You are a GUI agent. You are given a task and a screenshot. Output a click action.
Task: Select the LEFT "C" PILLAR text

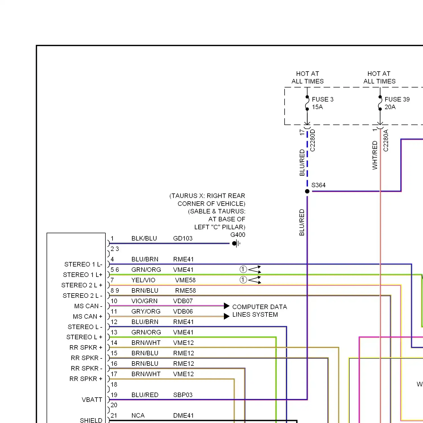pos(220,227)
